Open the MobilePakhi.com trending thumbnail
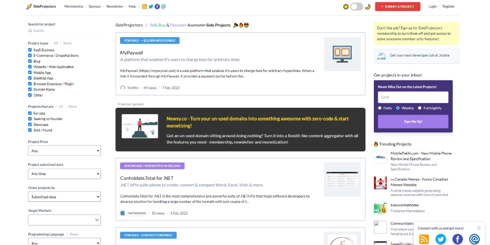 (380, 157)
